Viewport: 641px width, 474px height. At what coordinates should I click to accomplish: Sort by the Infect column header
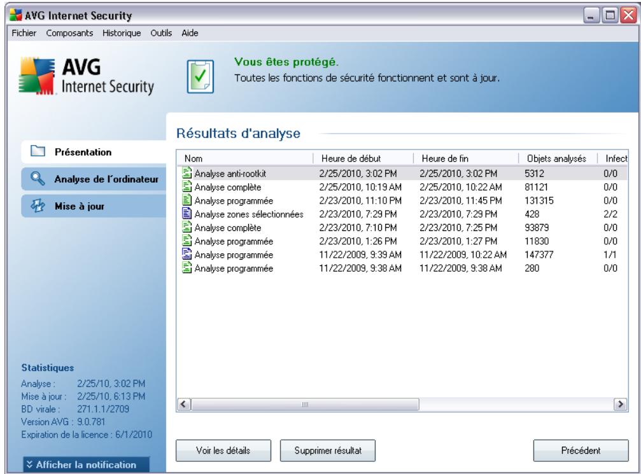tap(612, 158)
